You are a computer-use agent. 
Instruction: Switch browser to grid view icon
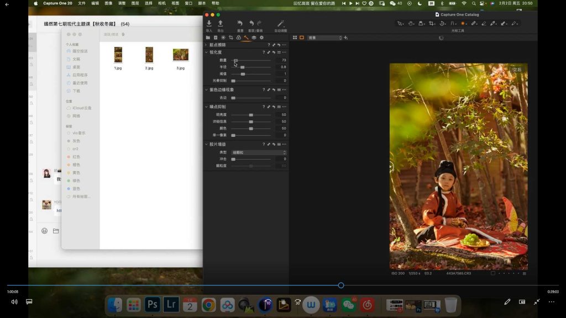point(295,38)
